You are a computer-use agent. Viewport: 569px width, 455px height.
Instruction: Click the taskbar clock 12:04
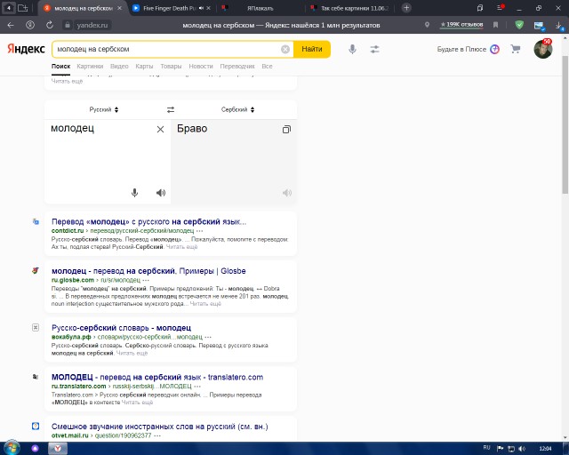click(545, 449)
